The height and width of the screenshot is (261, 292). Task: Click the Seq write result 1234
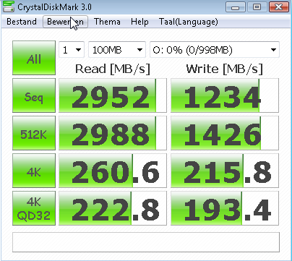(225, 95)
